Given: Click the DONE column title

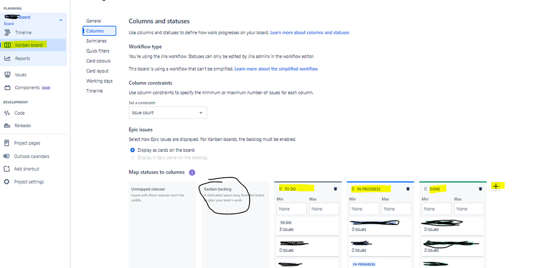Looking at the screenshot, I should (x=435, y=189).
